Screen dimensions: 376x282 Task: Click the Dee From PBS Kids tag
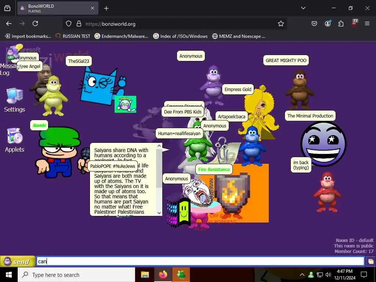pos(182,112)
